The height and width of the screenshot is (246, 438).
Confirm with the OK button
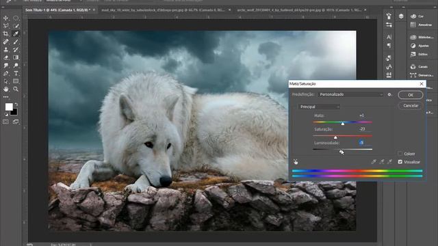pyautogui.click(x=411, y=95)
